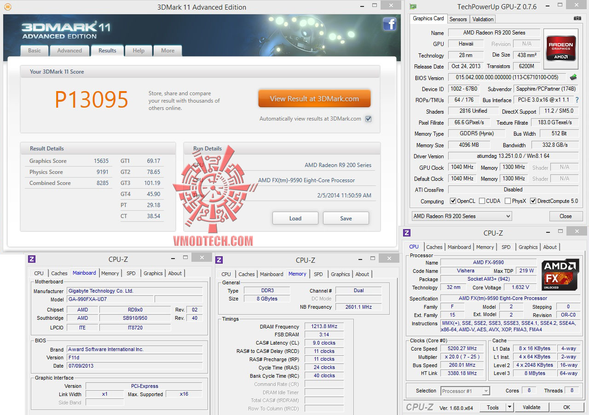Toggle the DirectCompute 5.0 checkbox

coord(533,201)
